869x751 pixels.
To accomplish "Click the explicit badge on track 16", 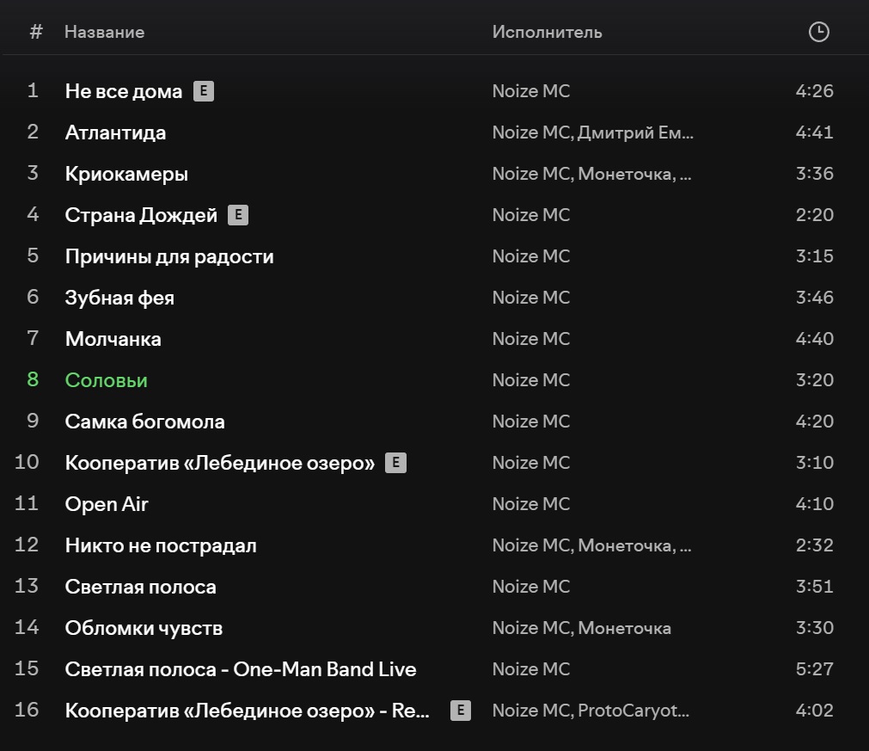I will [x=461, y=711].
